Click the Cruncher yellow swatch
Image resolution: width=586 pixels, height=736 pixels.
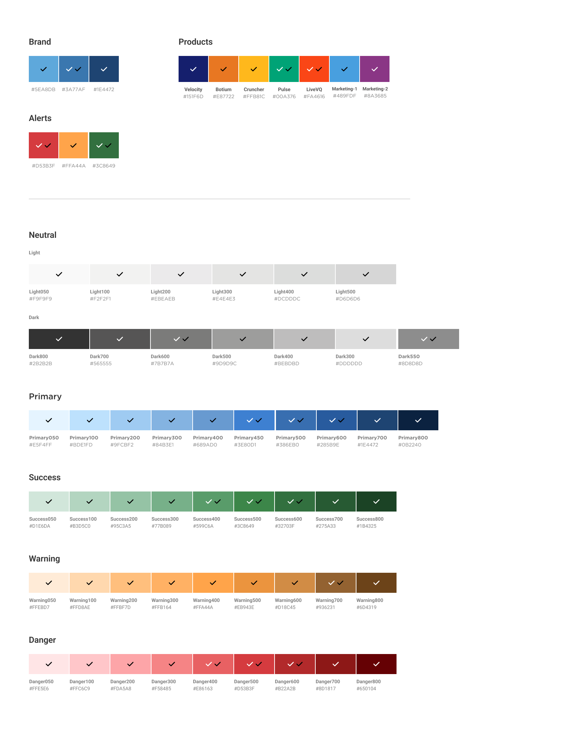[254, 69]
